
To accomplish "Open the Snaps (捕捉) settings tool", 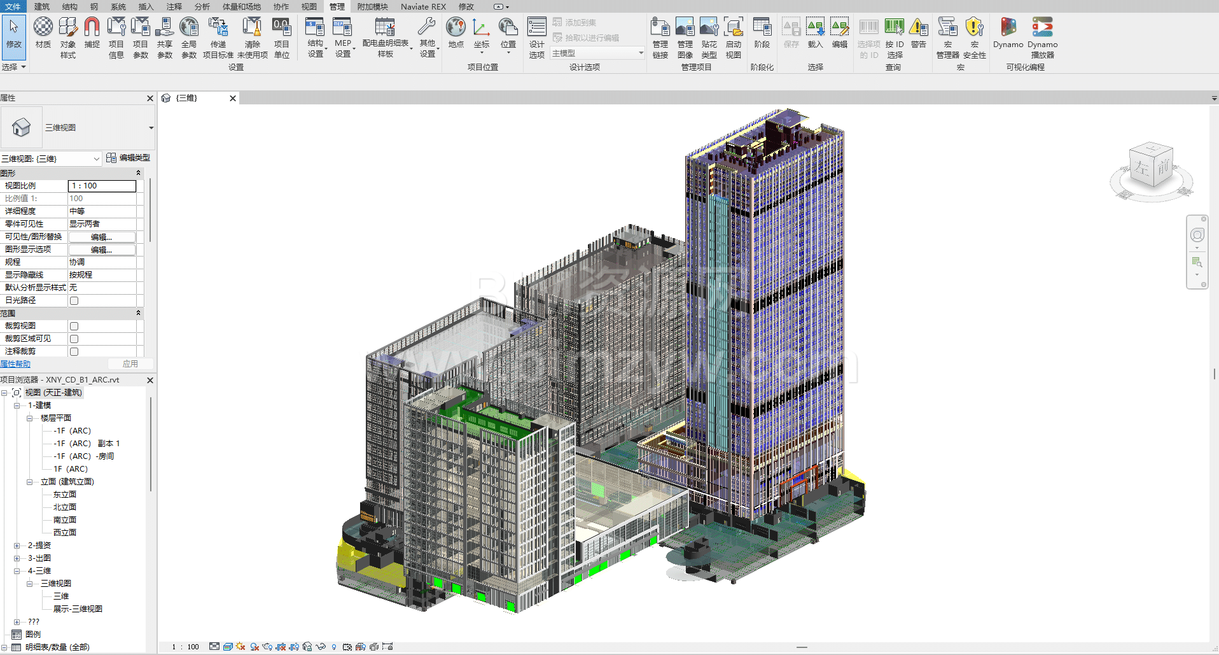I will [92, 33].
